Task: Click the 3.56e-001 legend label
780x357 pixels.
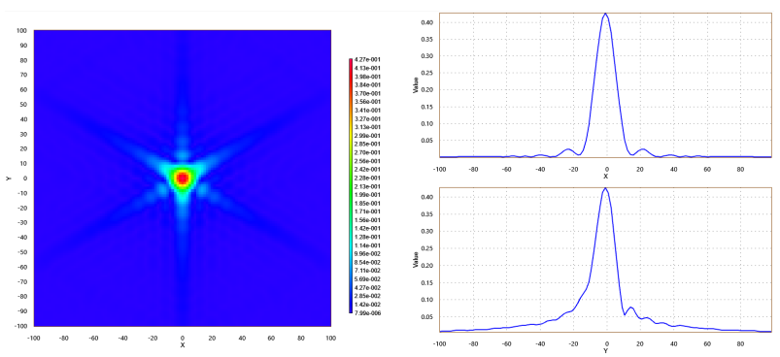Action: (367, 102)
